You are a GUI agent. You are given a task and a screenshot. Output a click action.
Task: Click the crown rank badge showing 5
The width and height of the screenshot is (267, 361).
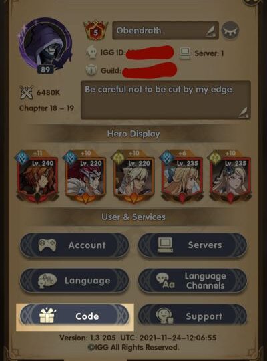coord(95,31)
